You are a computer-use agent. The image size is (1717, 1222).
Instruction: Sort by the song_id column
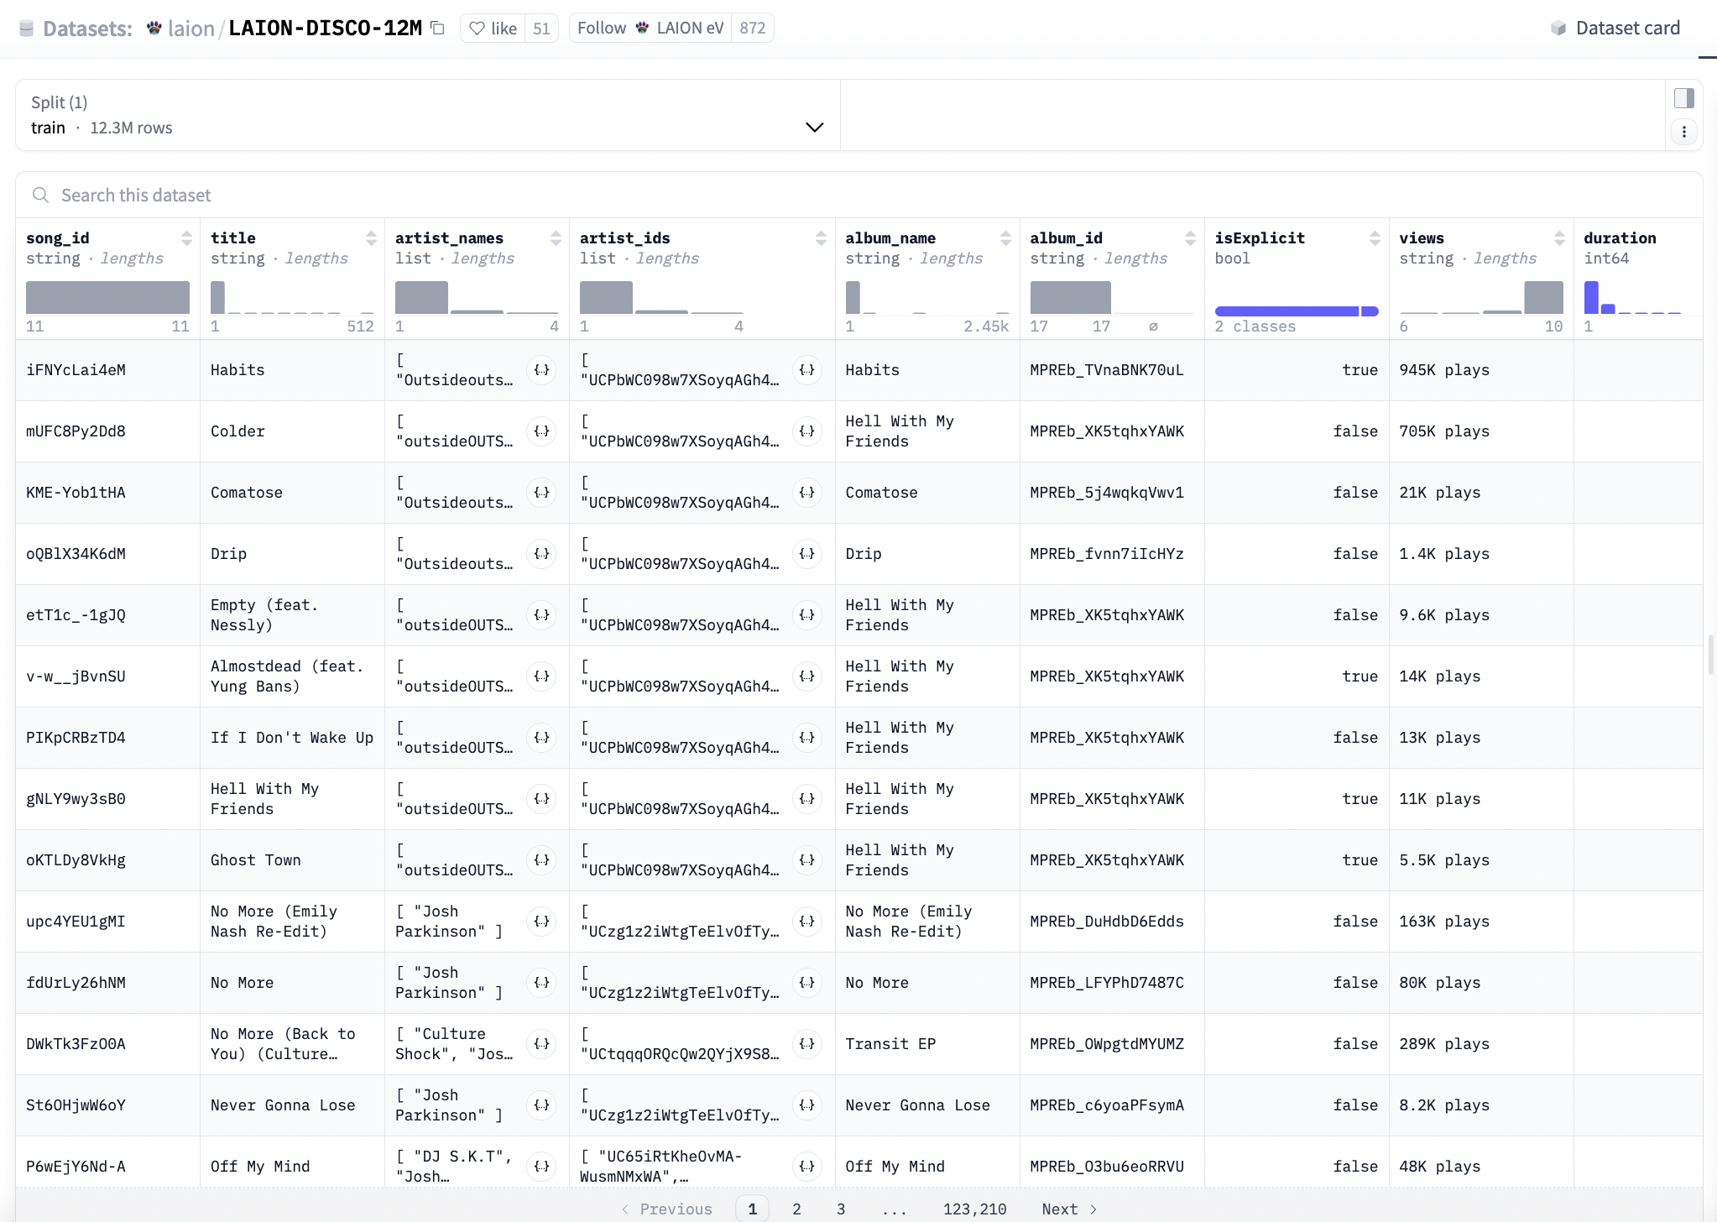pos(186,238)
